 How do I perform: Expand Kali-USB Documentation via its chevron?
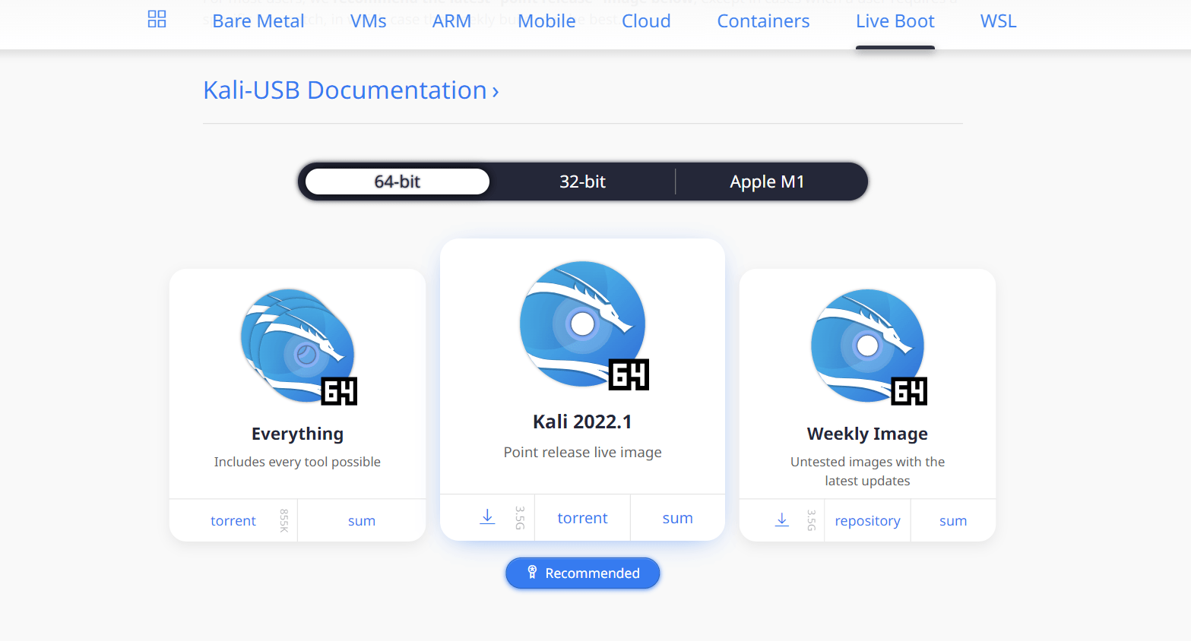[x=496, y=90]
